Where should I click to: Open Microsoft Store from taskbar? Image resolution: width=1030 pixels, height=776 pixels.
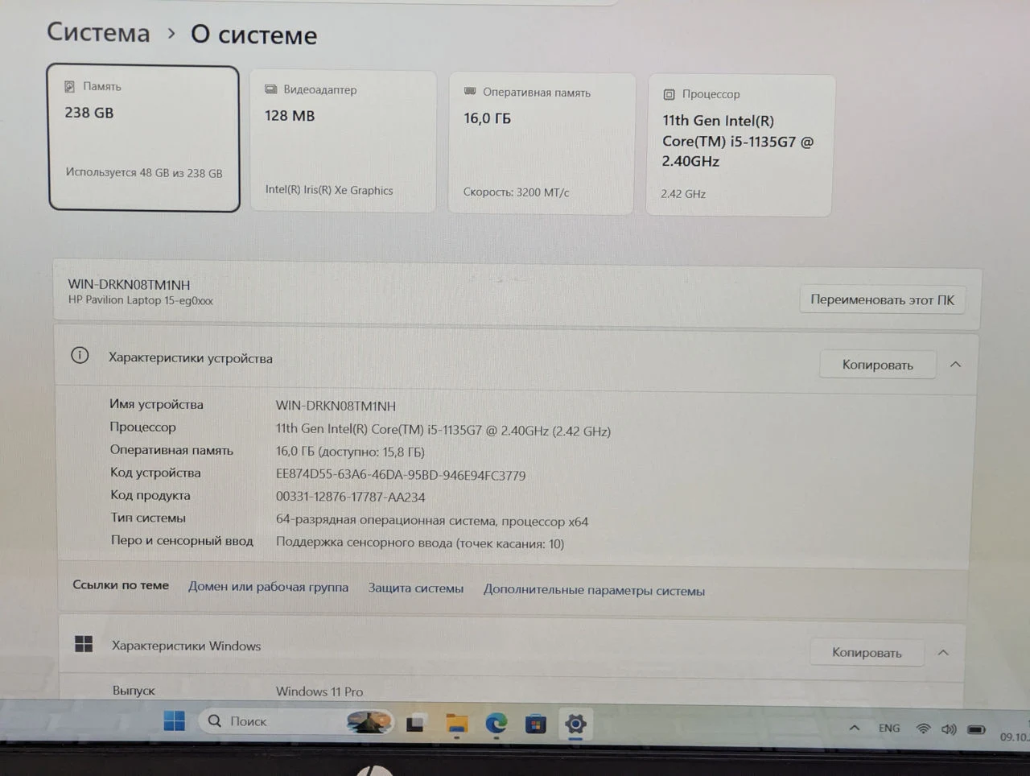536,724
